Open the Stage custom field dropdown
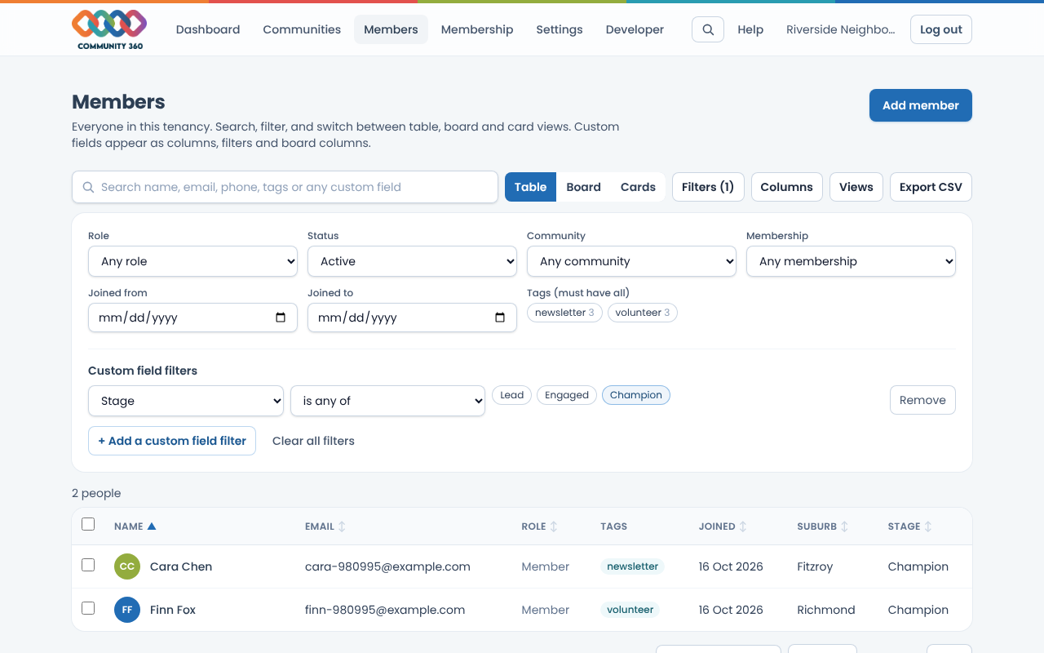Viewport: 1044px width, 653px height. click(186, 401)
